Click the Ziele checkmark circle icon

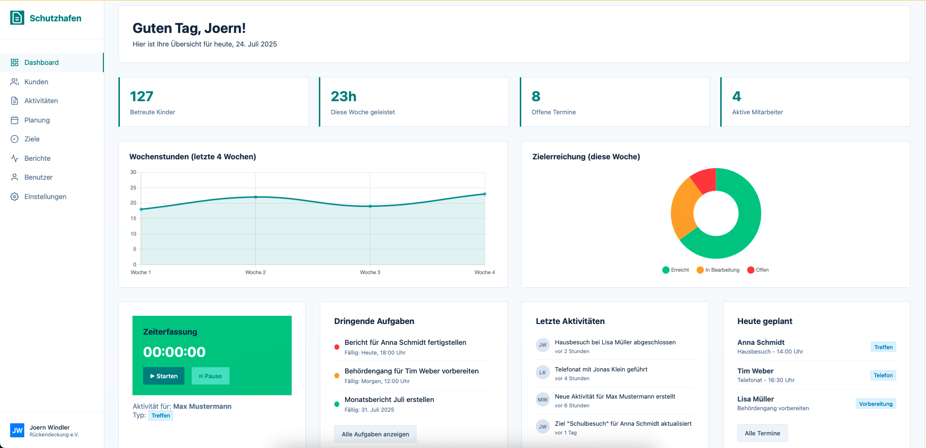(x=15, y=139)
